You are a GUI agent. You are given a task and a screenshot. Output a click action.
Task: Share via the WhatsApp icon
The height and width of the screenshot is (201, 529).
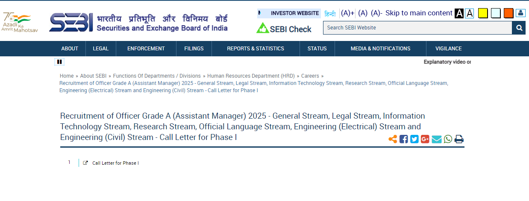pos(448,139)
